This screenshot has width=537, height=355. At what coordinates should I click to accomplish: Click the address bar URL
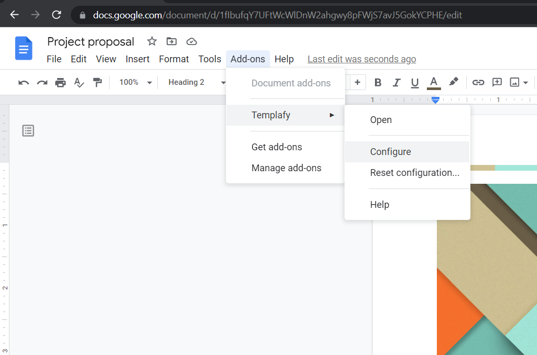click(x=277, y=15)
